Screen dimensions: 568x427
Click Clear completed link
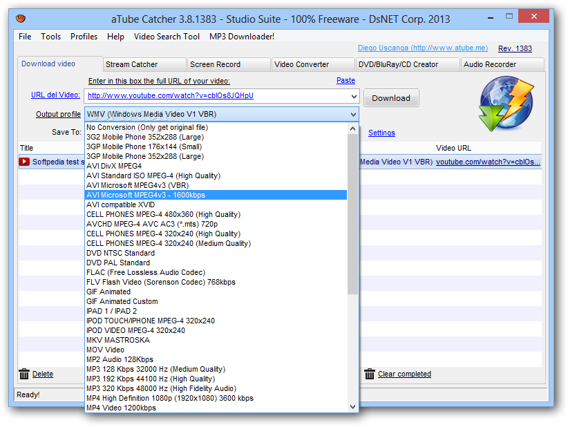[x=404, y=374]
